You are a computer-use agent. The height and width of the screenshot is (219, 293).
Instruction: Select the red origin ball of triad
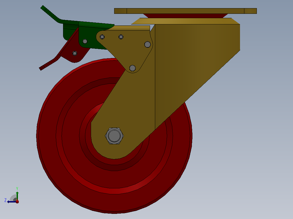point(17,201)
